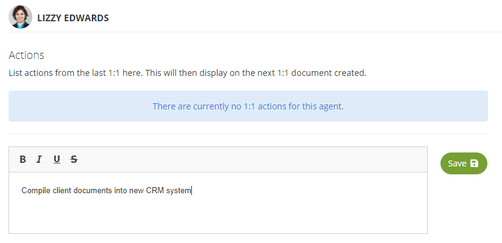This screenshot has height=243, width=502.
Task: Click the word 'new' in the action text
Action: point(136,191)
